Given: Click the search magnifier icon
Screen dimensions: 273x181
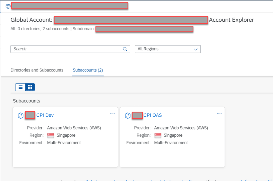Looking at the screenshot, I should [125, 49].
